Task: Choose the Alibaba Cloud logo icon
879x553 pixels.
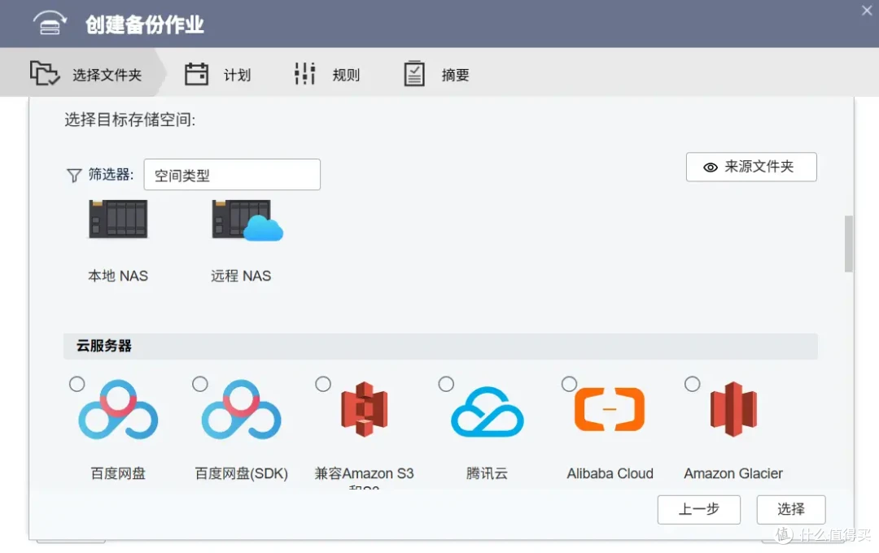Action: click(610, 409)
